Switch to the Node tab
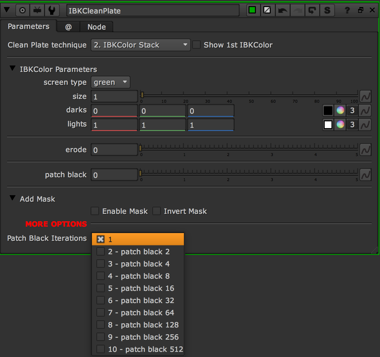The width and height of the screenshot is (380, 357). tap(96, 27)
